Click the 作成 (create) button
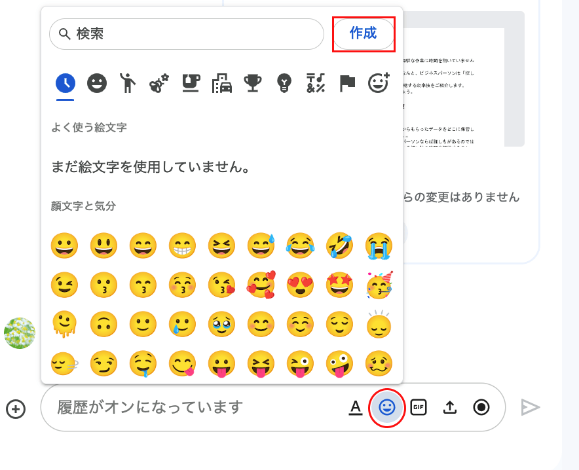579x470 pixels. point(364,34)
